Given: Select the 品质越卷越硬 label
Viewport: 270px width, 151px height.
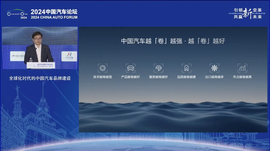Looking at the screenshot, I should click(x=186, y=77).
